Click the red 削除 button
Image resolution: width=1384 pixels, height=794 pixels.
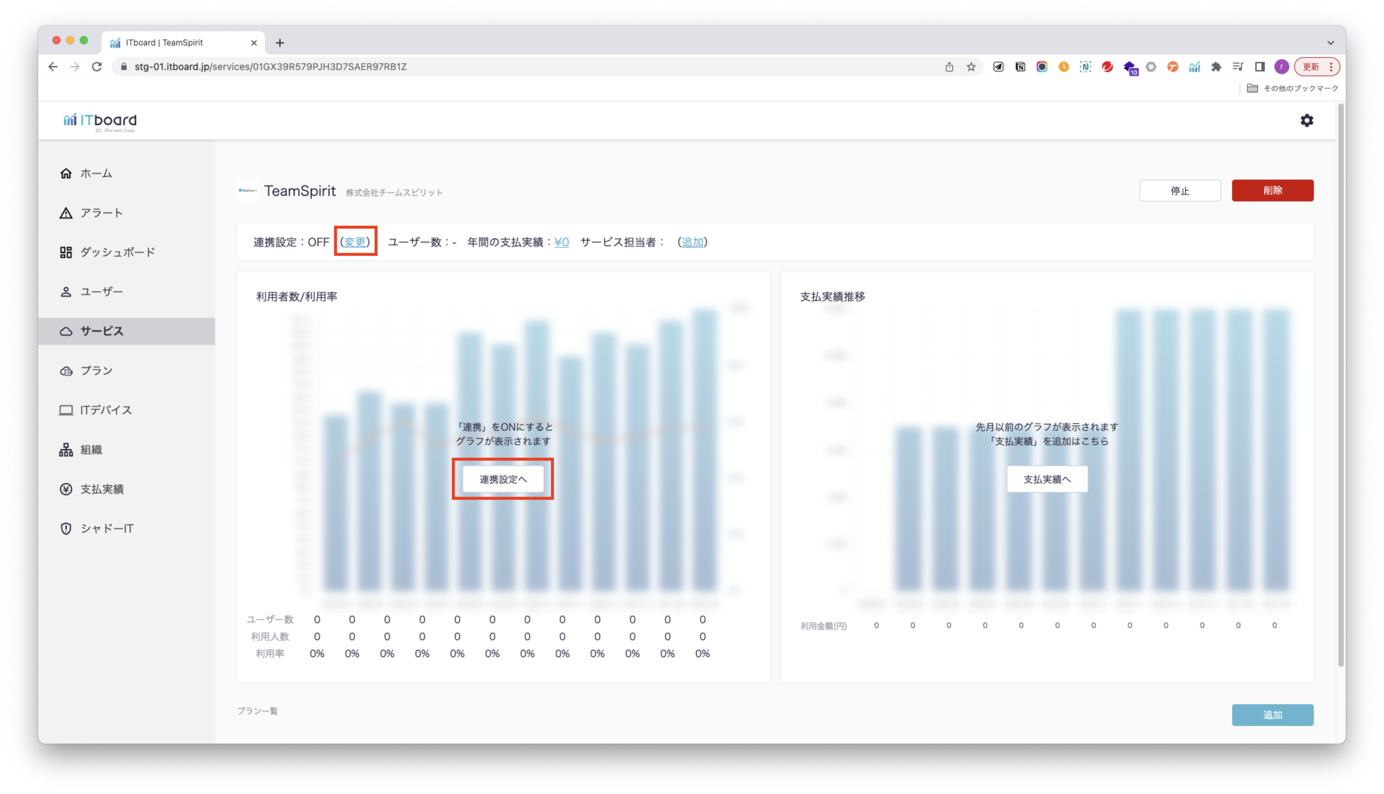coord(1272,190)
